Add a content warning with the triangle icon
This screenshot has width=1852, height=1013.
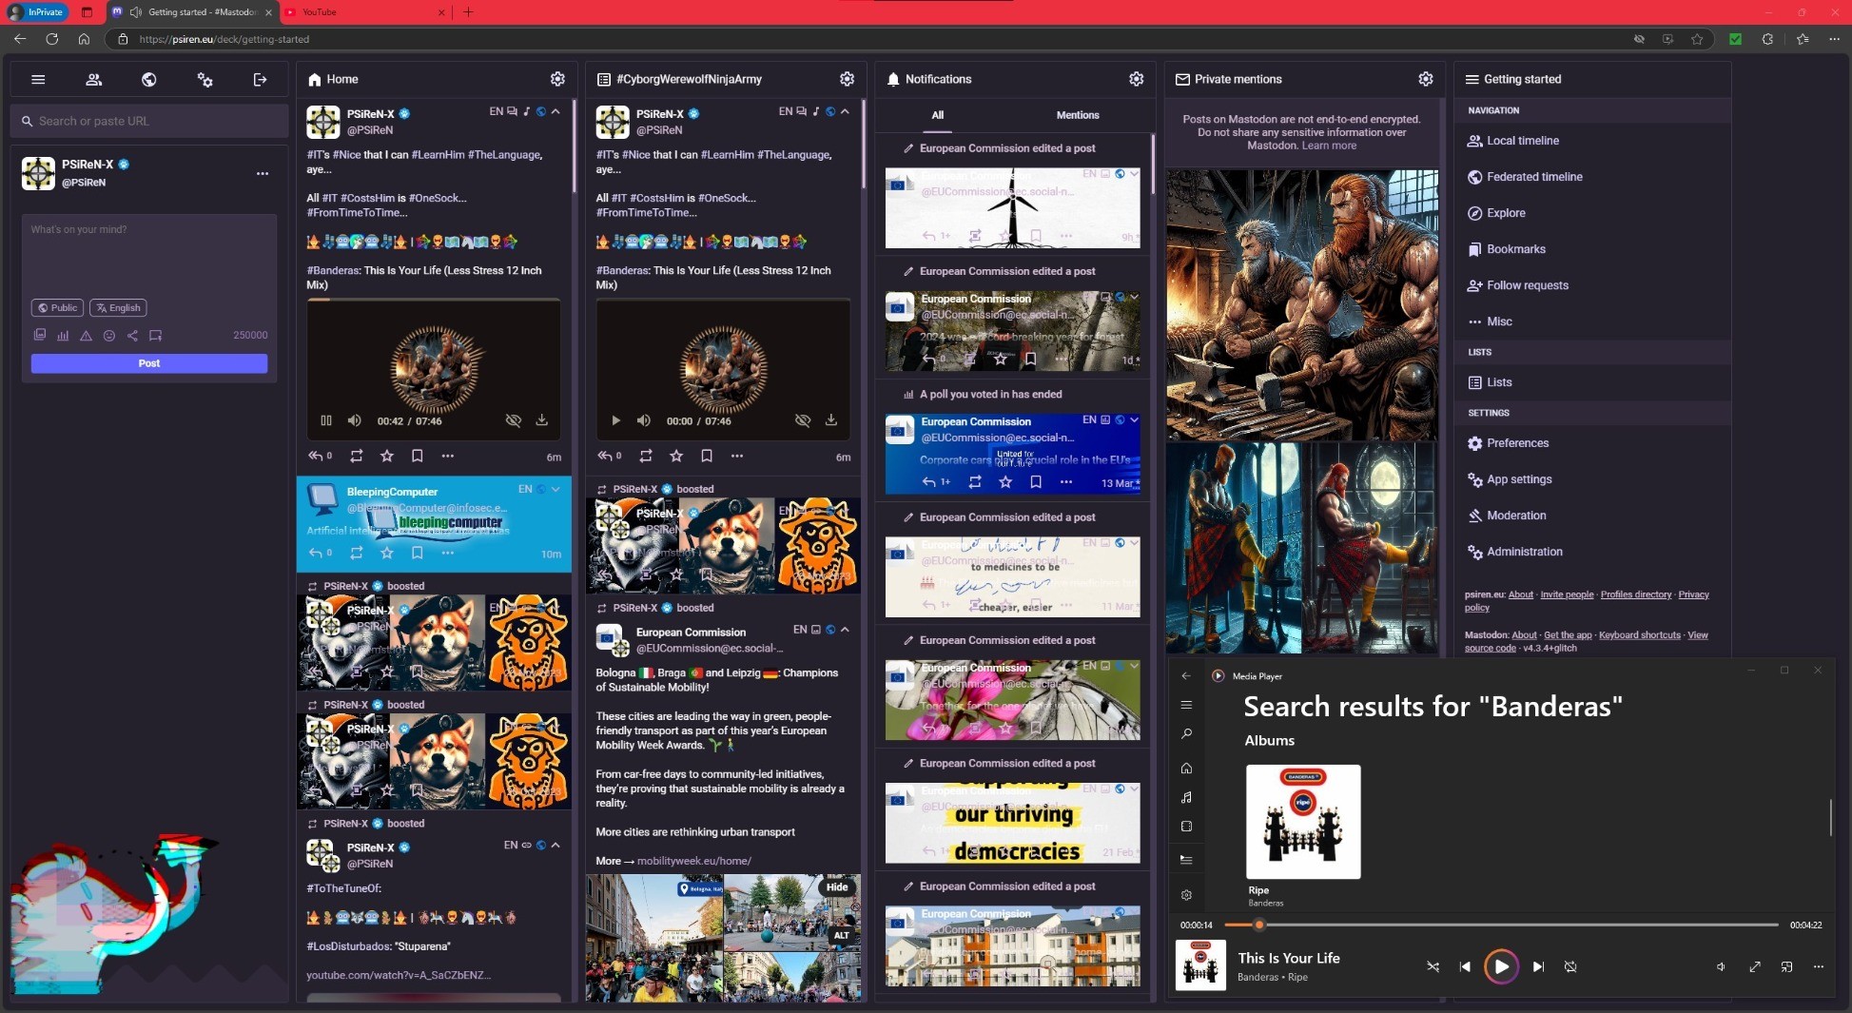pyautogui.click(x=86, y=335)
